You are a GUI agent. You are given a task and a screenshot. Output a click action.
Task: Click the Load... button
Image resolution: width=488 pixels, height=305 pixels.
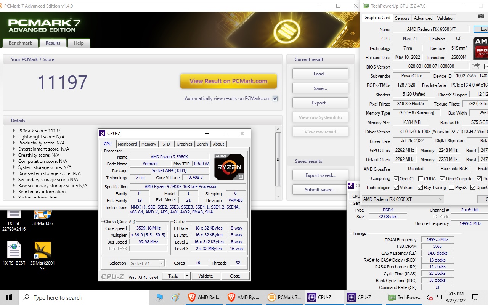point(320,74)
